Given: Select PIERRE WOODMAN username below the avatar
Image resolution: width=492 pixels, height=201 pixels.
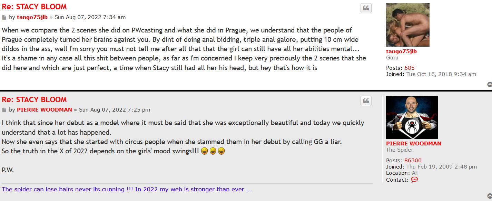Looking at the screenshot, I should coord(413,144).
